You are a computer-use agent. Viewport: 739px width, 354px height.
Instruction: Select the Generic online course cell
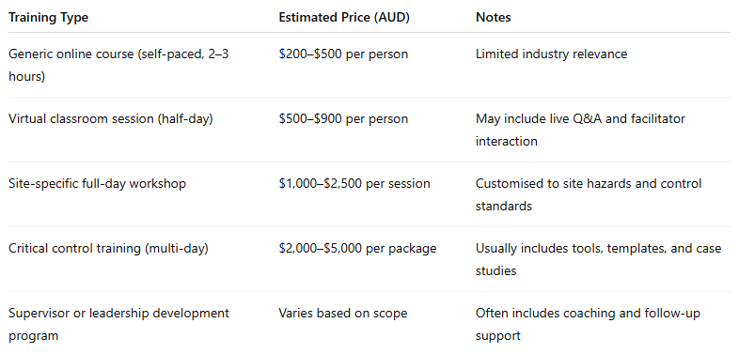point(118,65)
